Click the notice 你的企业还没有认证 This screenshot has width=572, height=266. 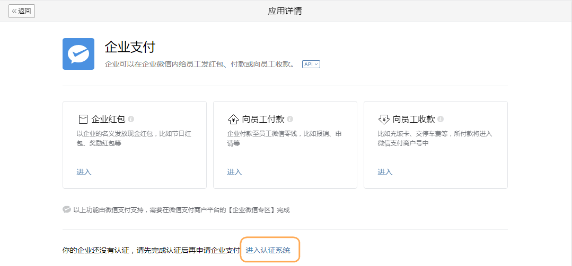click(x=152, y=250)
